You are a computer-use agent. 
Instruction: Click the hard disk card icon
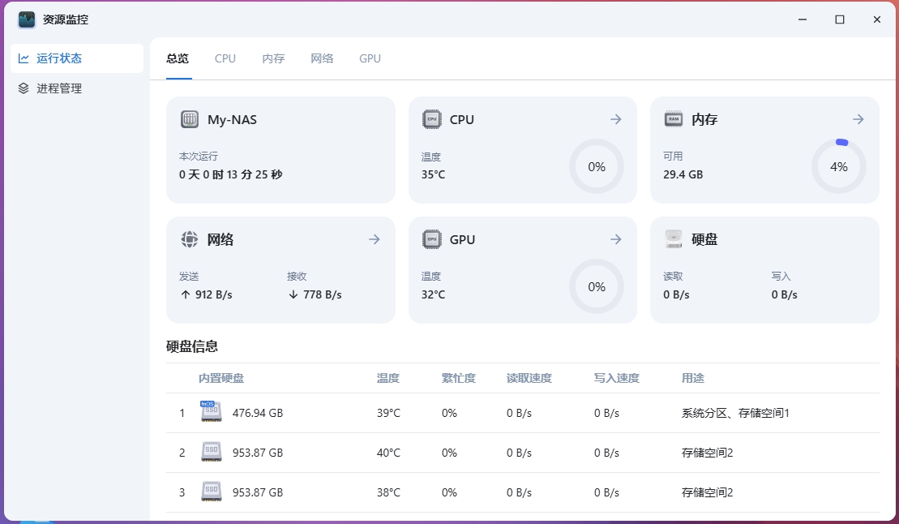click(674, 239)
